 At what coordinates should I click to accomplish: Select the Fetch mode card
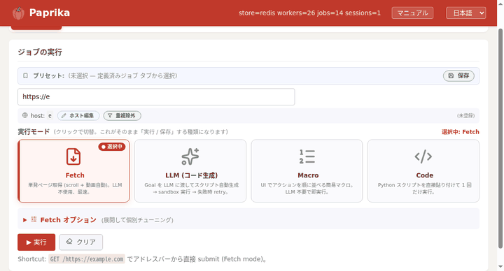point(74,171)
